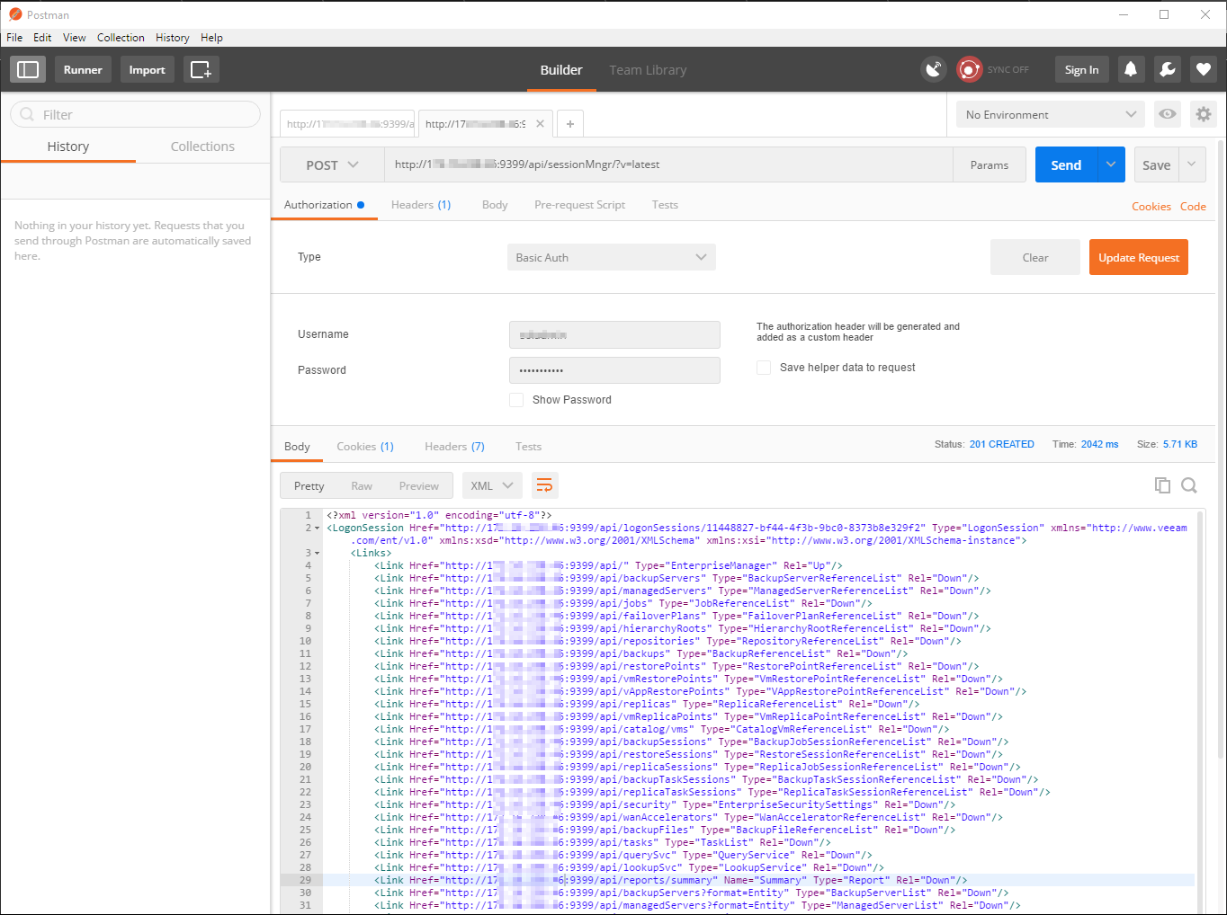Open the notifications bell
The width and height of the screenshot is (1227, 915).
pos(1131,69)
